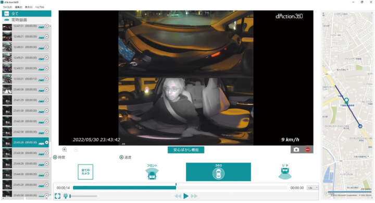Open the ファイル menu in the menu bar
375x203 pixels.
click(7, 7)
